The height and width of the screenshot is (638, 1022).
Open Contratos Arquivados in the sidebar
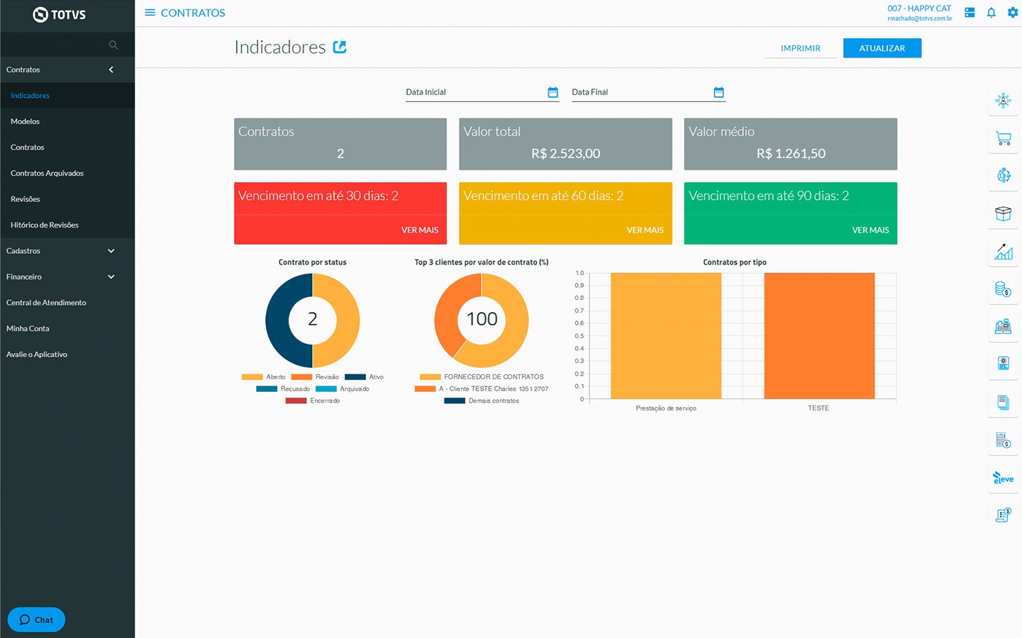(47, 173)
